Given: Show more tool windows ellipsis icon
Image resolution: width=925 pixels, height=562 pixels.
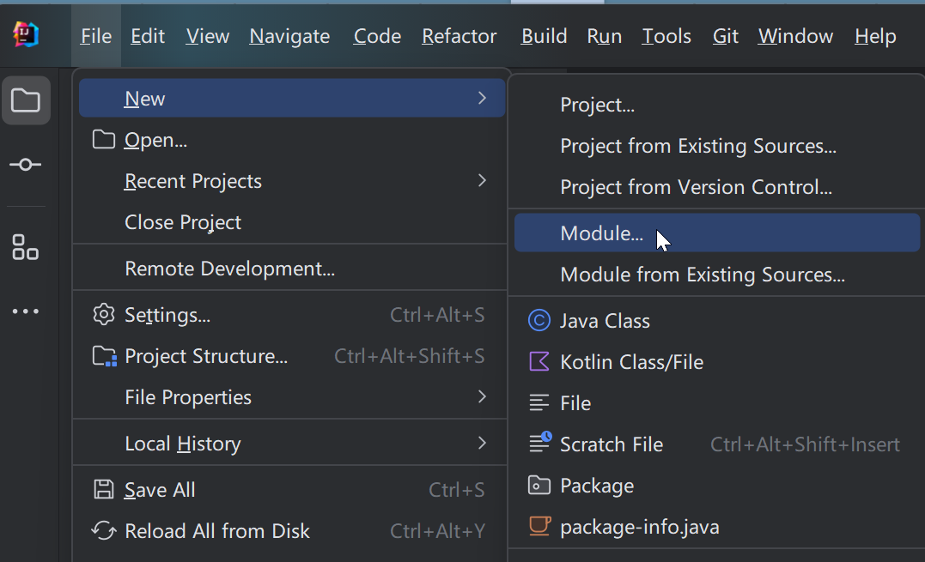Looking at the screenshot, I should [26, 311].
